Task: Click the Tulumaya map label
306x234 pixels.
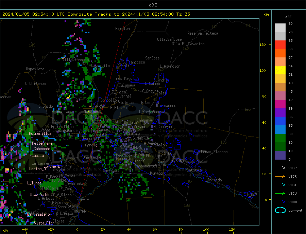Action: pyautogui.click(x=127, y=85)
